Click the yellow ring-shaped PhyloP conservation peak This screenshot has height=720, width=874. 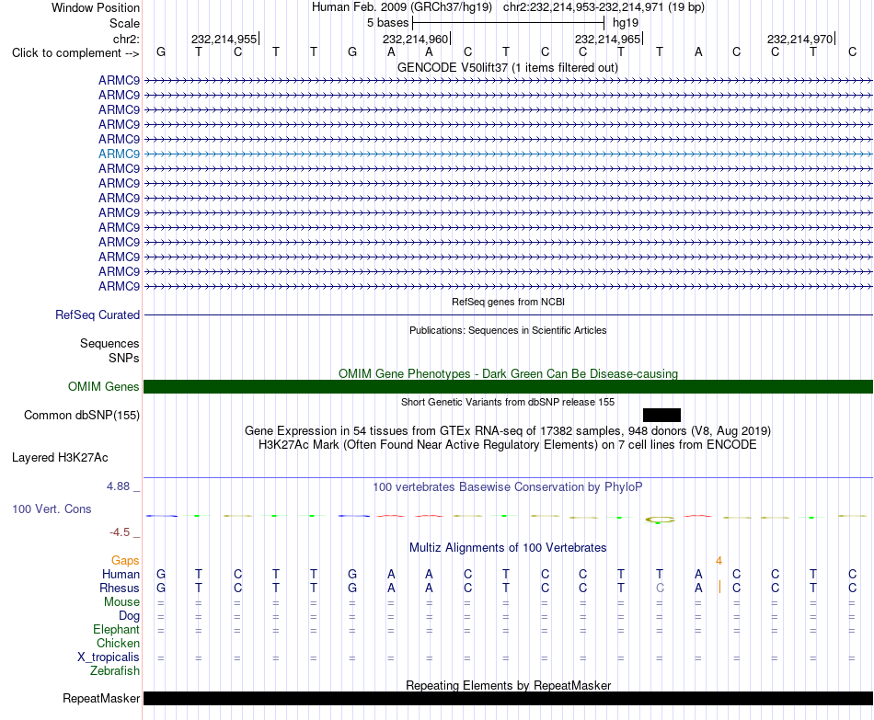click(660, 520)
